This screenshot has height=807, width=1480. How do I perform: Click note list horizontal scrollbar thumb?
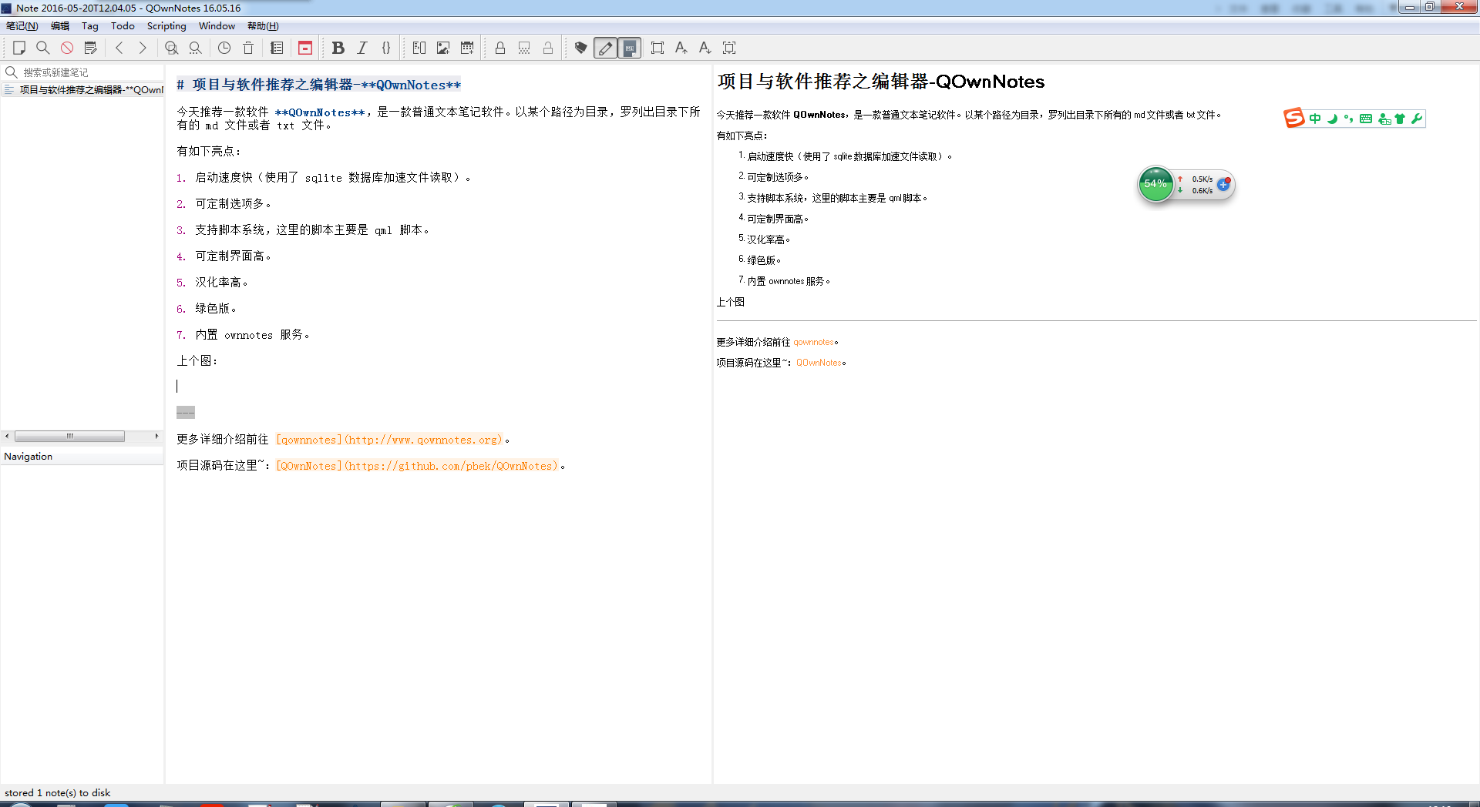69,436
